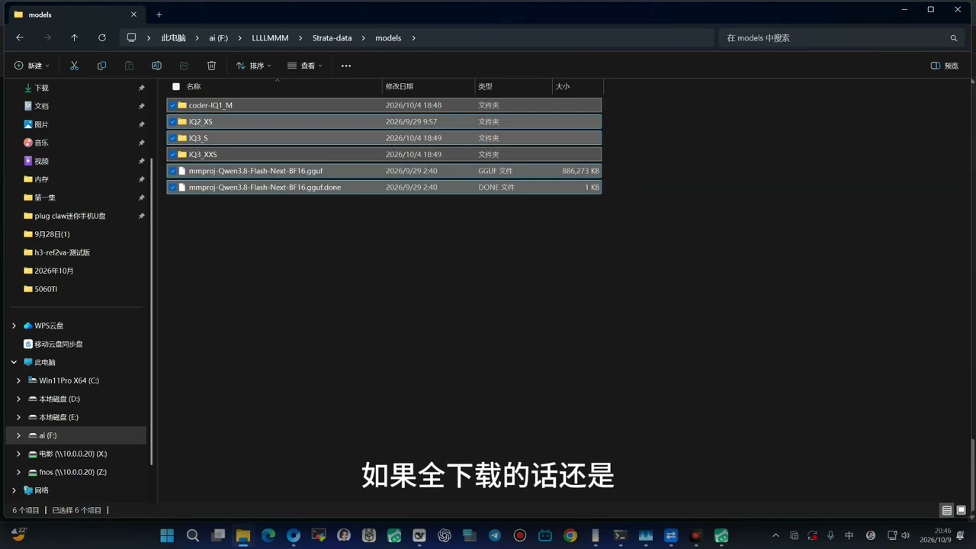Switch to large thumbnails view icon in status bar
This screenshot has width=976, height=549.
tap(961, 510)
